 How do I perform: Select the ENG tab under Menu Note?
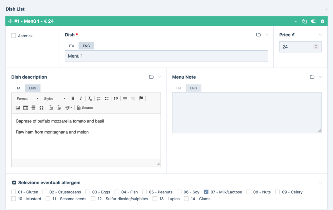coord(193,88)
